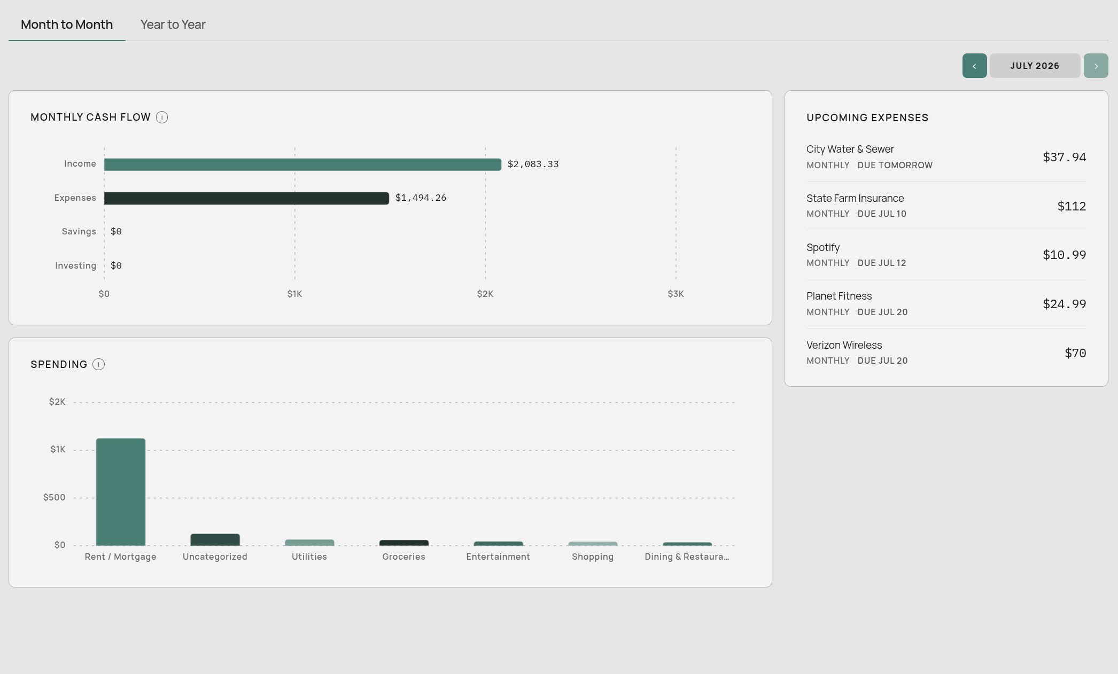The width and height of the screenshot is (1118, 674).
Task: Click the MONTHLY CASH FLOW heading
Action: click(90, 117)
